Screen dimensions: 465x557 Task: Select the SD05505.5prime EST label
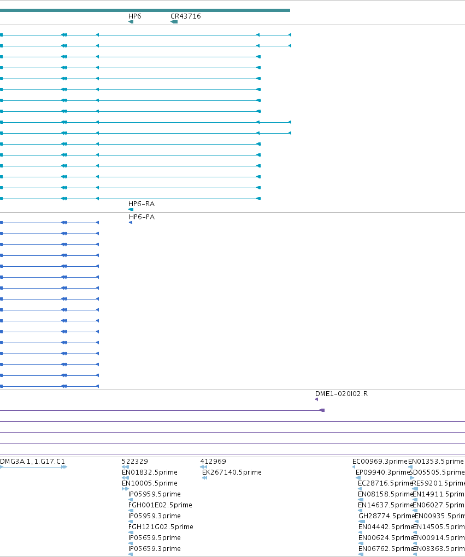pos(437,472)
